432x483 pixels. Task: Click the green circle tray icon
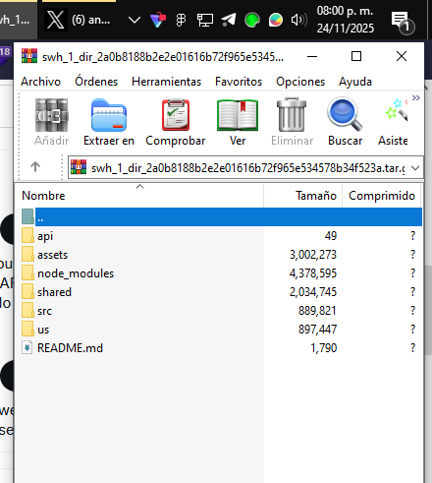tap(252, 21)
